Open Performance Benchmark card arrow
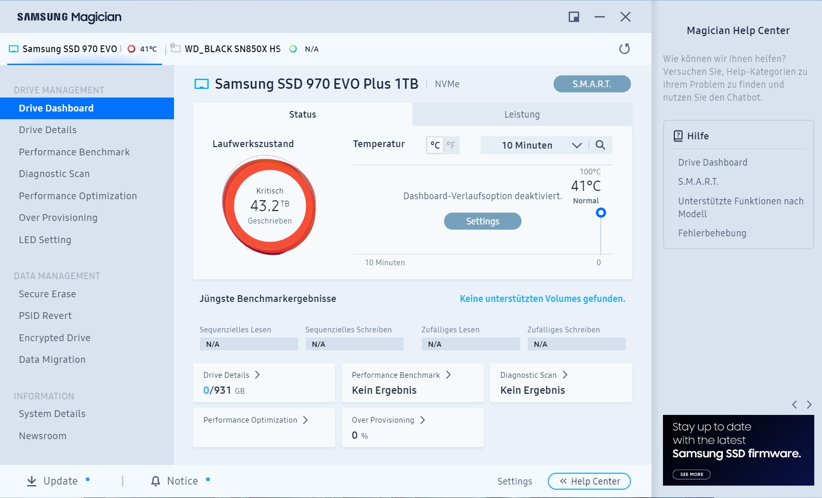Viewport: 822px width, 498px height. (448, 375)
